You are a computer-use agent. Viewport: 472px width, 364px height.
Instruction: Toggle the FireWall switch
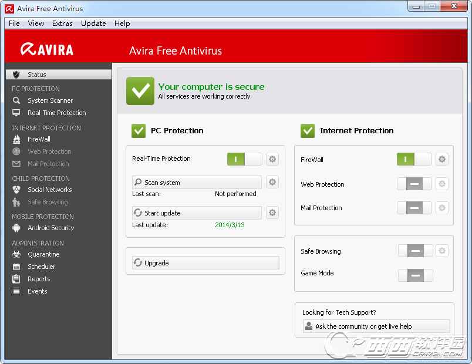(x=414, y=159)
